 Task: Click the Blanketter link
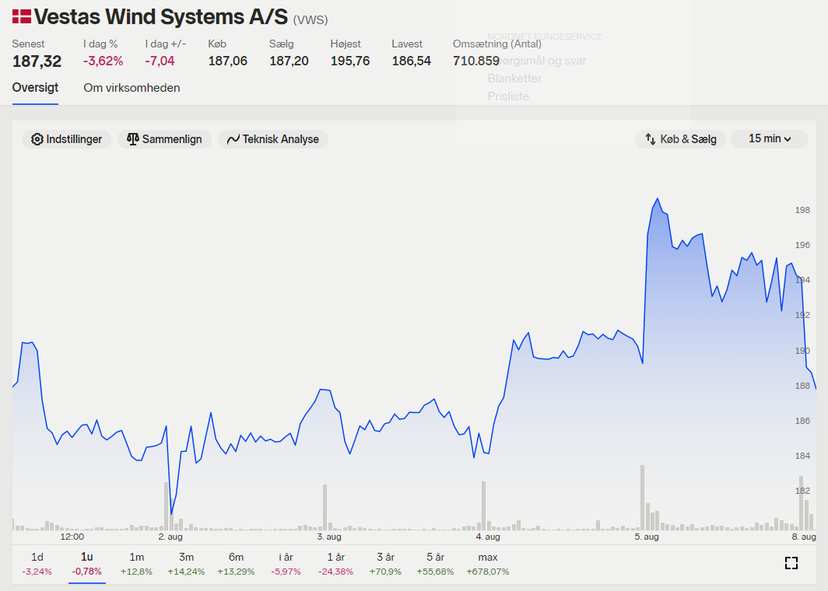pyautogui.click(x=514, y=79)
